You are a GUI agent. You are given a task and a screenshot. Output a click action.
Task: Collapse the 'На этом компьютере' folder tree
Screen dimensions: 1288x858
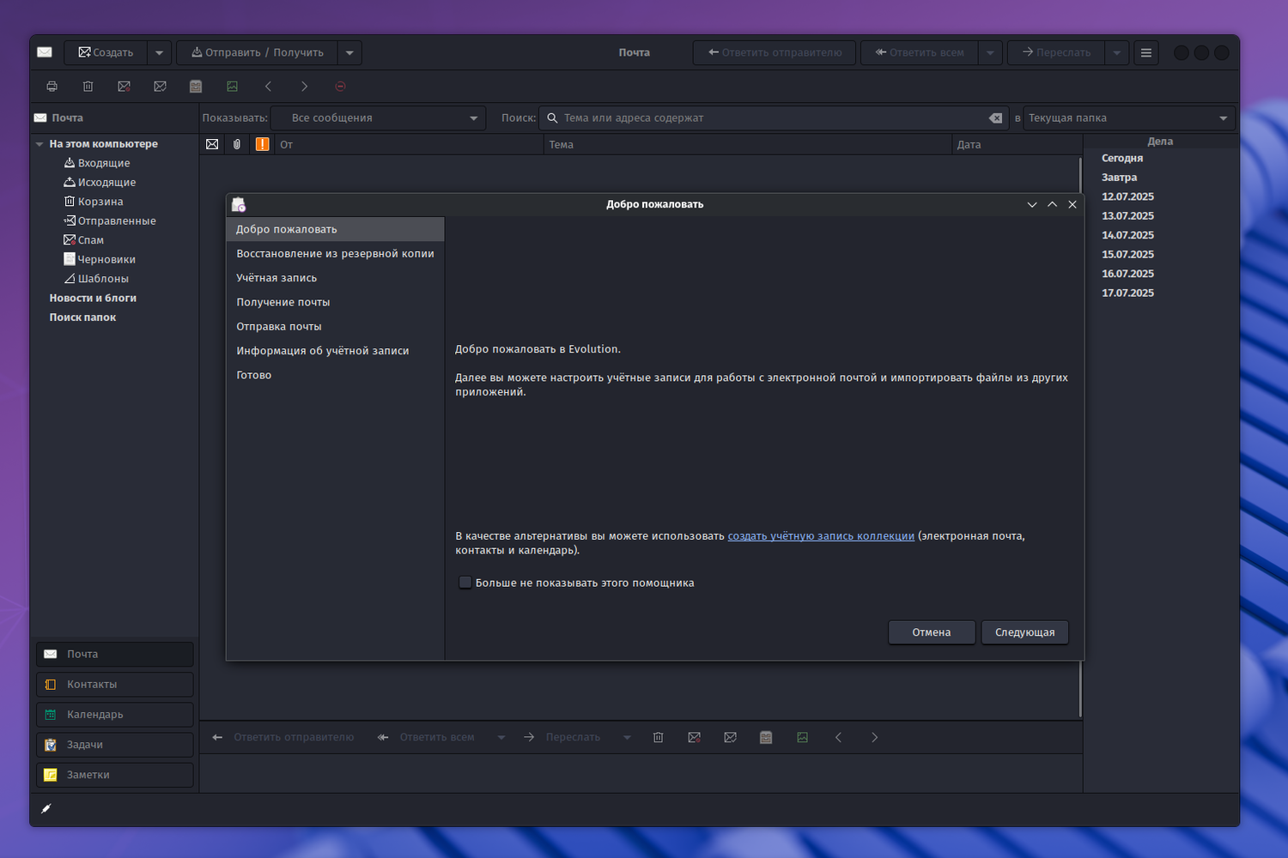click(39, 144)
